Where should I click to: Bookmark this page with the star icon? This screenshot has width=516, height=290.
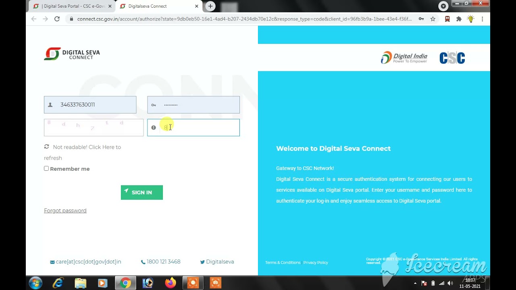pos(433,19)
